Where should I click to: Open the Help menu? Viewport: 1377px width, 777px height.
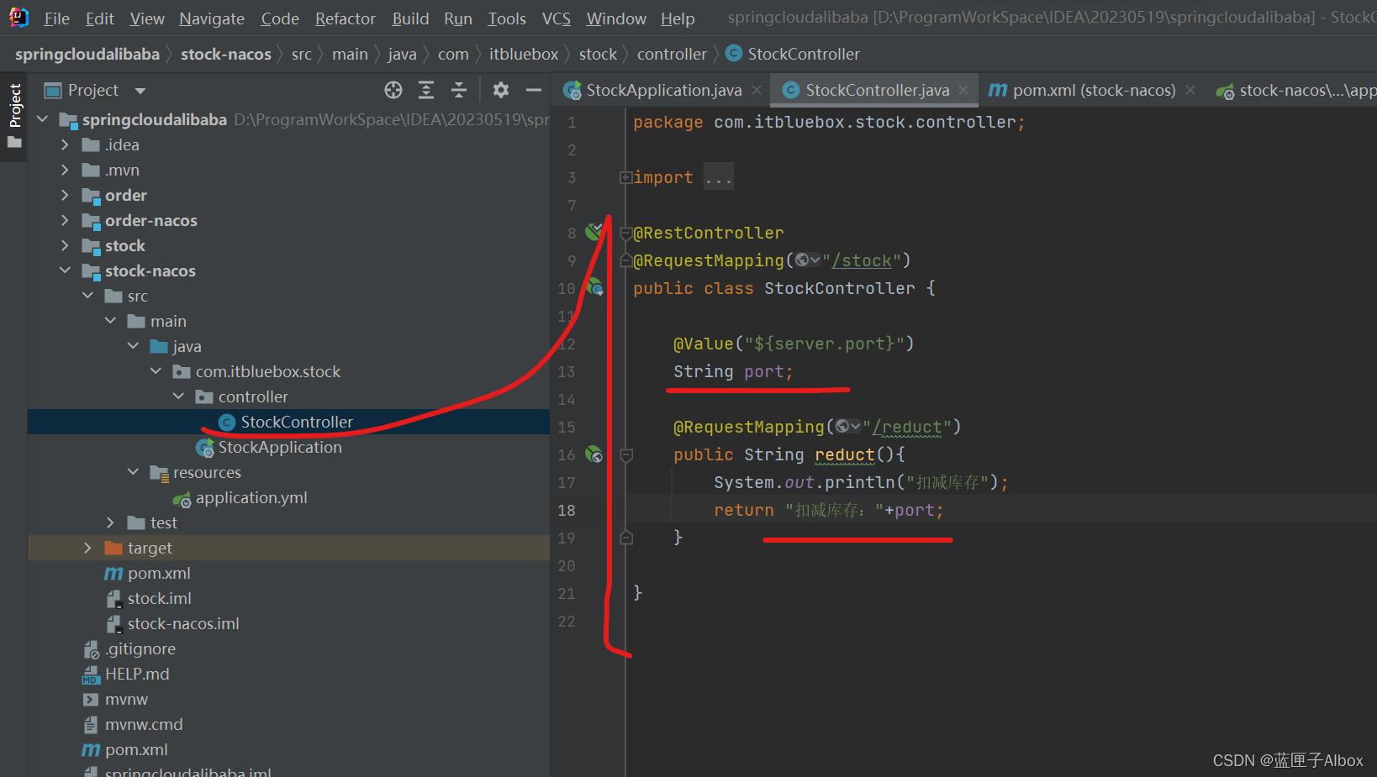click(x=678, y=18)
